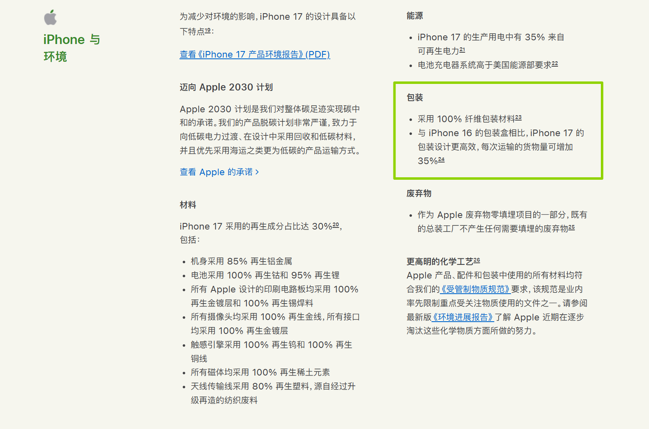Click the 迈向 Apple 2030 计划 heading
Image resolution: width=649 pixels, height=429 pixels.
[226, 87]
